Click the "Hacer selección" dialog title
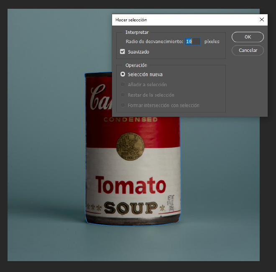 (x=131, y=20)
